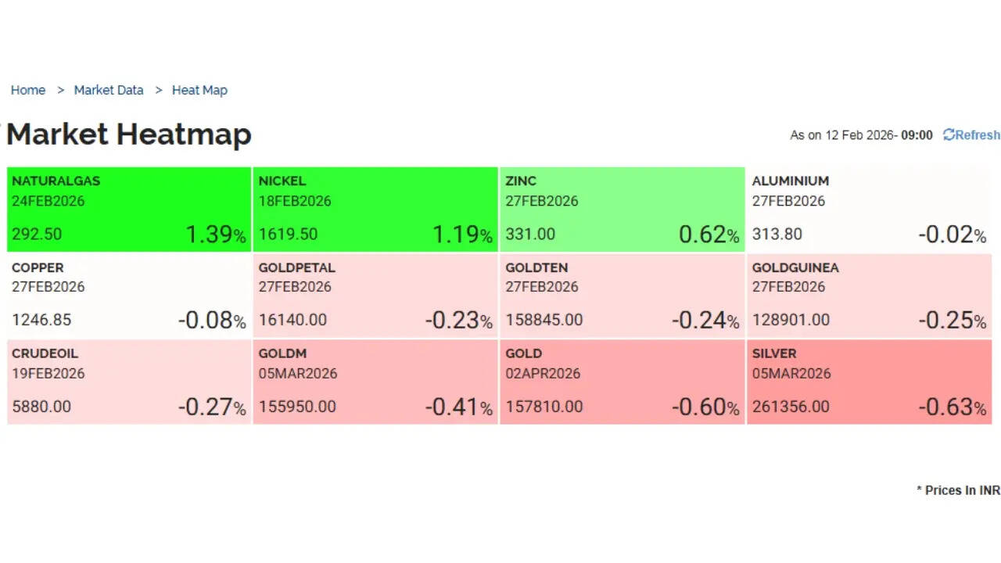Click the SILVER heatmap tile
The width and height of the screenshot is (1001, 563).
click(869, 382)
